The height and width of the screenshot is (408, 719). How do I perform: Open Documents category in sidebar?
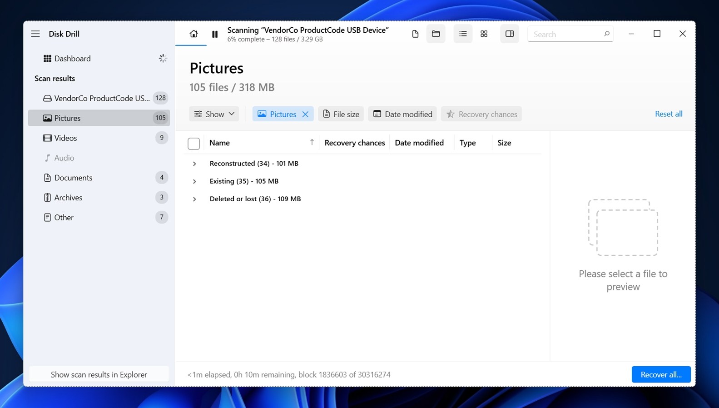pos(73,178)
